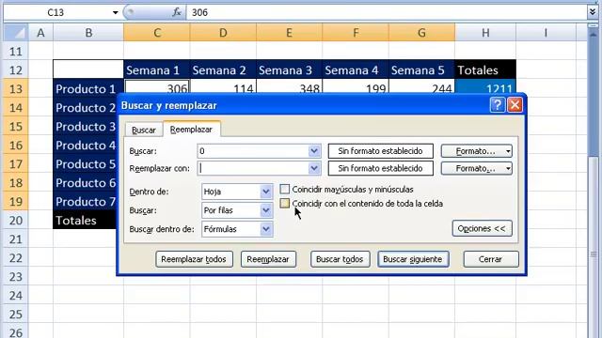Click cell Semana 3 header

click(289, 70)
